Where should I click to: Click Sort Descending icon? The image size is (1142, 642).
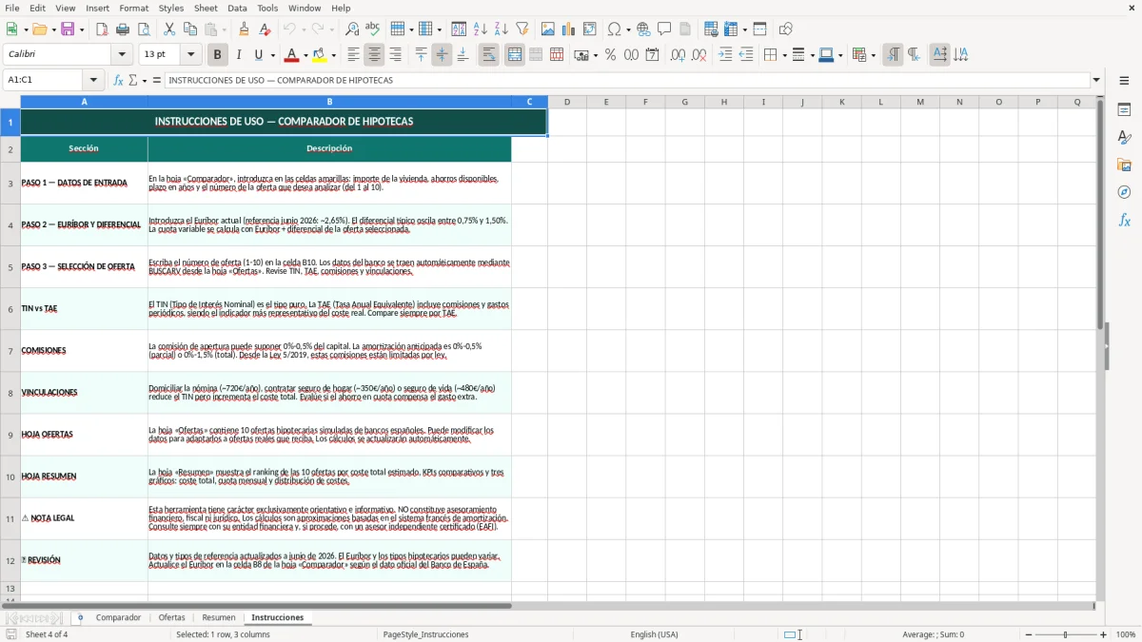(x=501, y=29)
